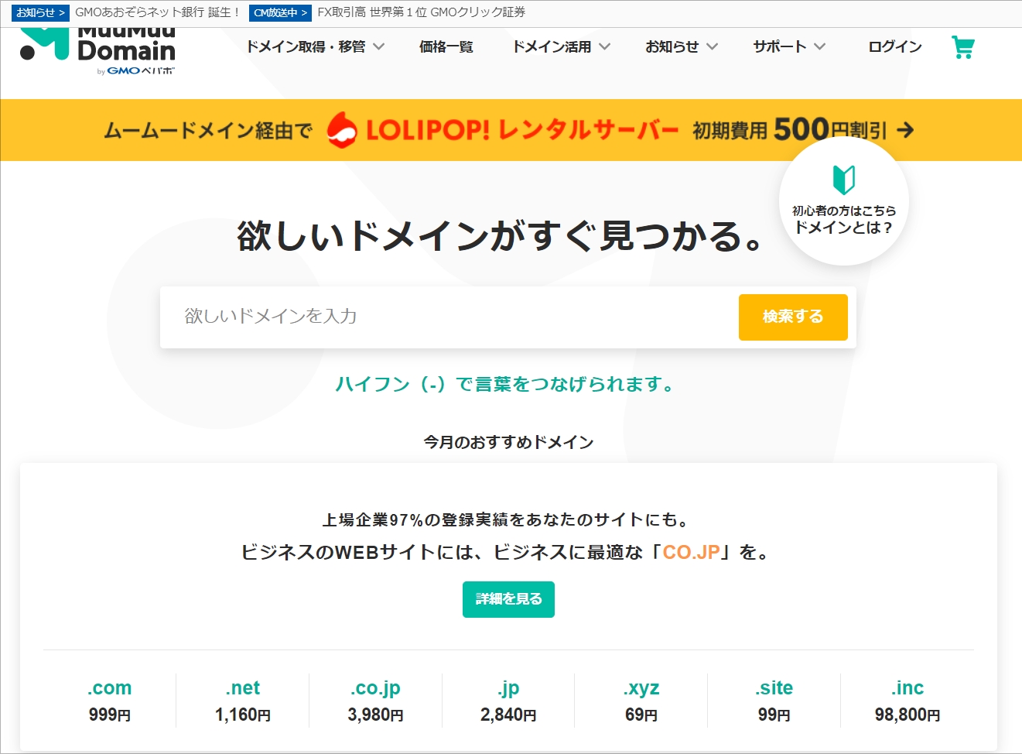
Task: Select the .site domain at 99円
Action: [x=774, y=701]
